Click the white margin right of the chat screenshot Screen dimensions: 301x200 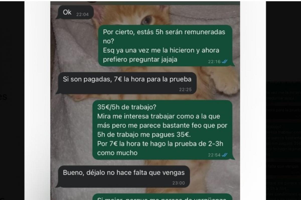click(253, 100)
